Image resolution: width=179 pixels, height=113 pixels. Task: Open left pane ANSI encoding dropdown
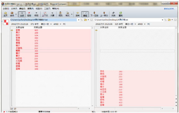point(60,24)
